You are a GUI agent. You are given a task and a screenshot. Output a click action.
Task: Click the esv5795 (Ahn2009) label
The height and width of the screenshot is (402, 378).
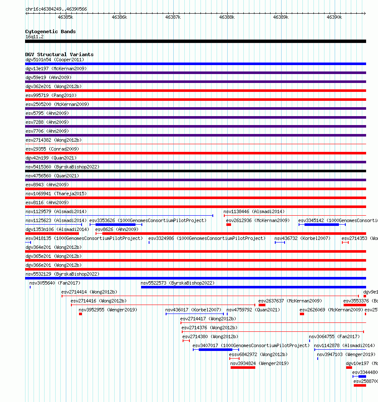pyautogui.click(x=47, y=113)
